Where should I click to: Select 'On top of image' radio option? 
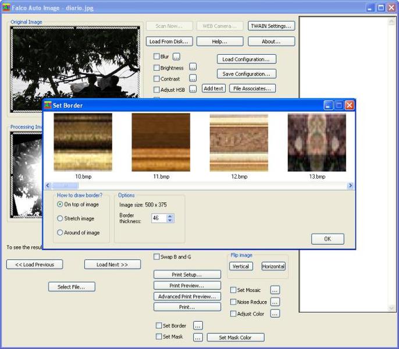click(60, 205)
